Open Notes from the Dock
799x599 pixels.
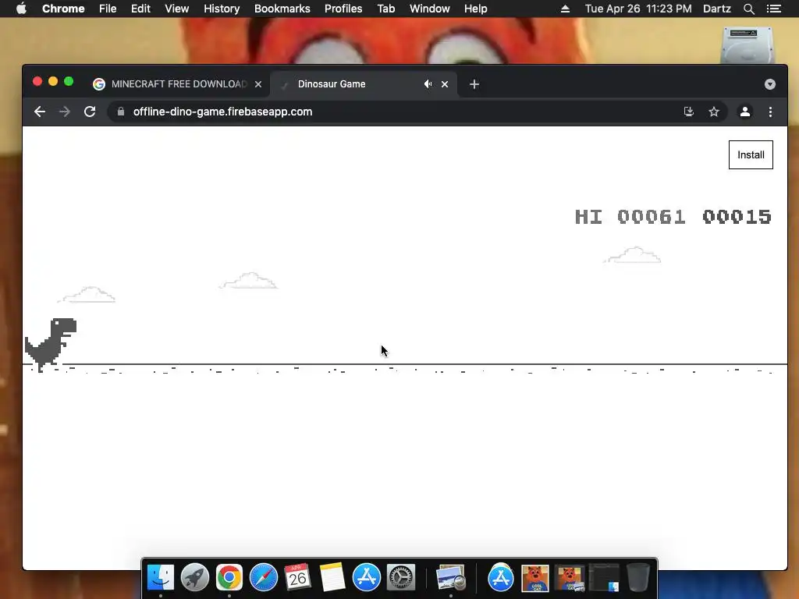(x=332, y=578)
